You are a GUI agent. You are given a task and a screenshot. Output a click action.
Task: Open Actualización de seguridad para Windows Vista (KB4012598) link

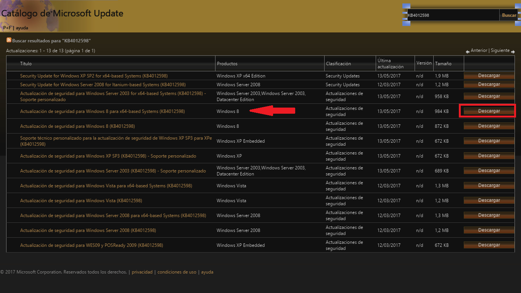tap(81, 201)
